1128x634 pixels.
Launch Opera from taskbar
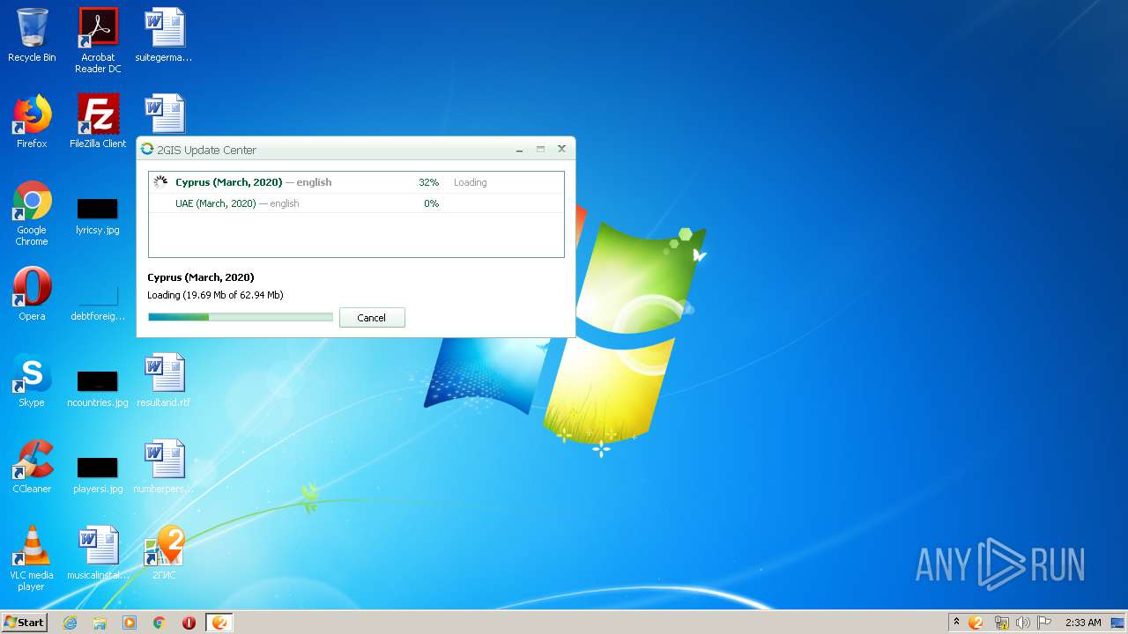(189, 623)
